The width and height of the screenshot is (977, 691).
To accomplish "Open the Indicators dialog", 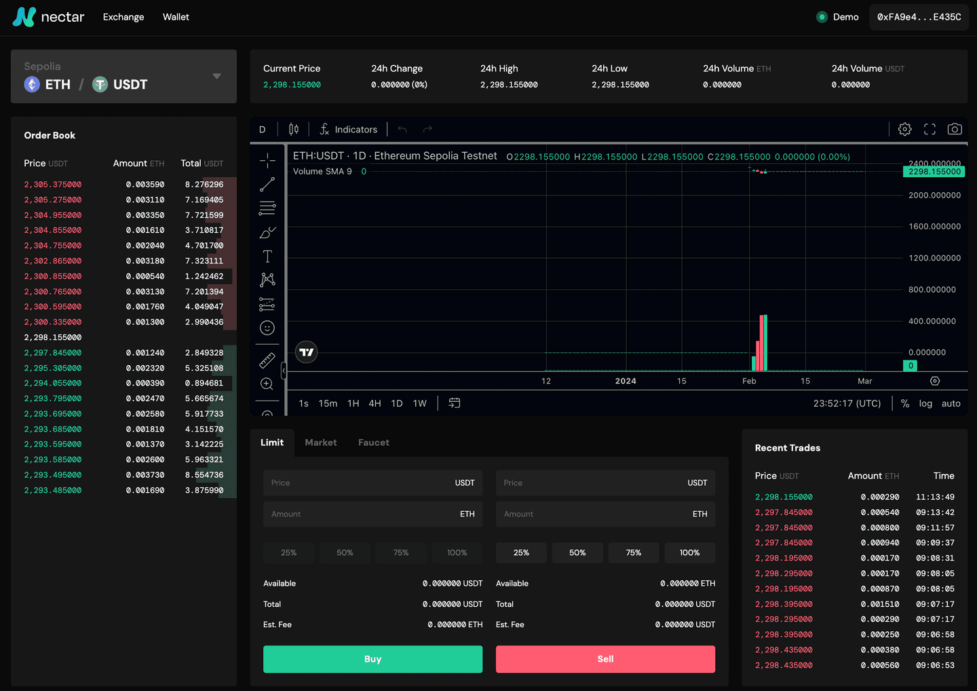I will coord(349,129).
